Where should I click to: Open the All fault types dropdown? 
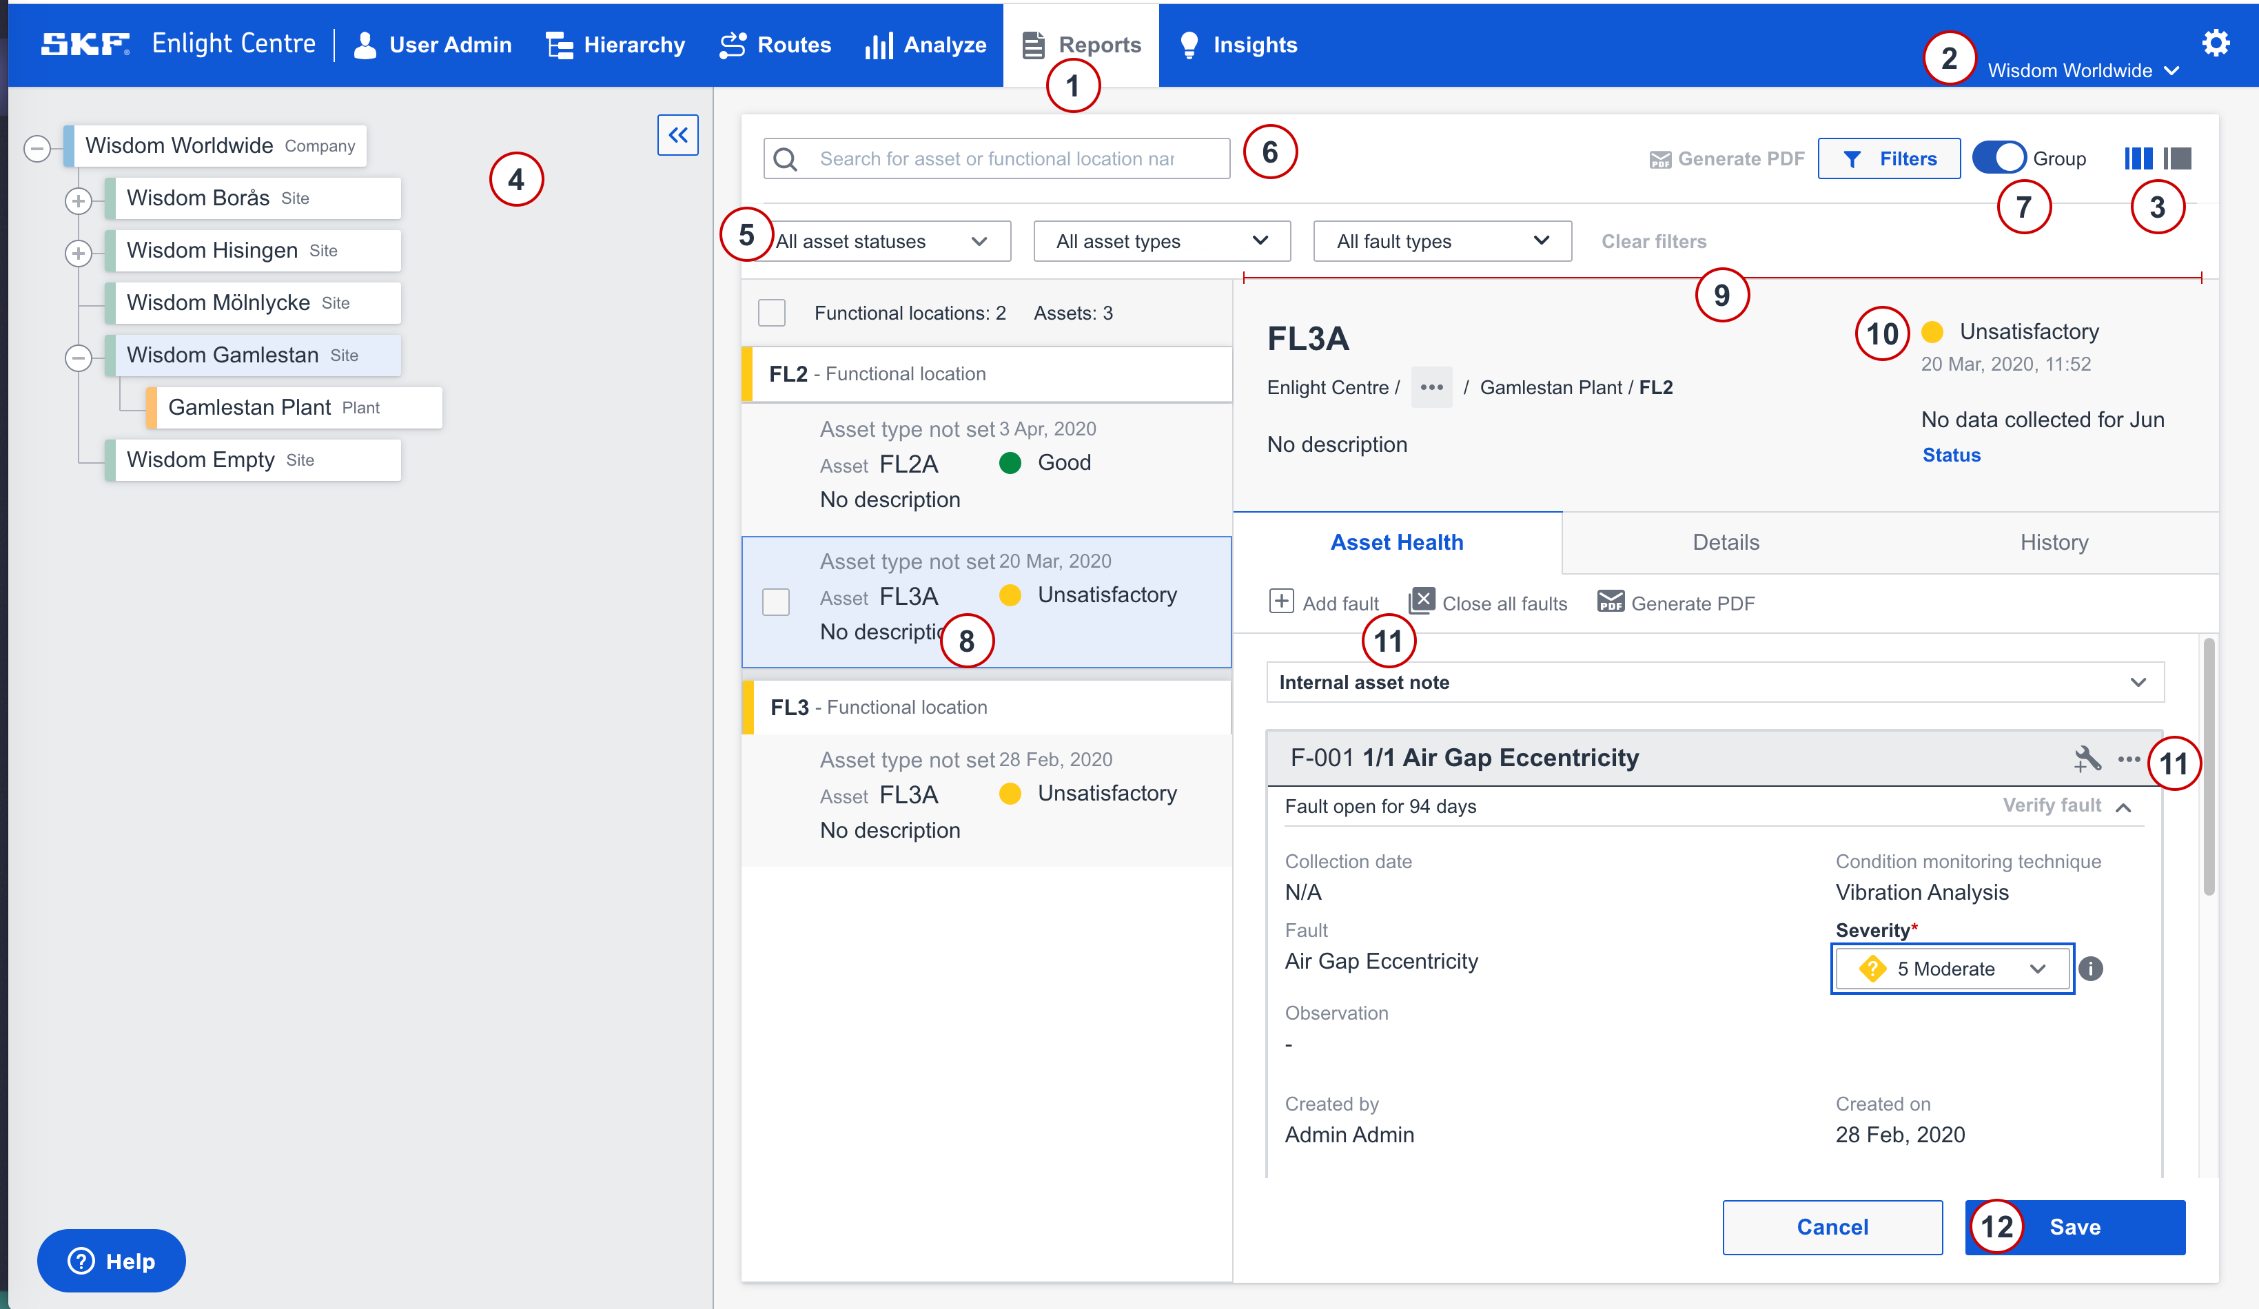pyautogui.click(x=1442, y=241)
